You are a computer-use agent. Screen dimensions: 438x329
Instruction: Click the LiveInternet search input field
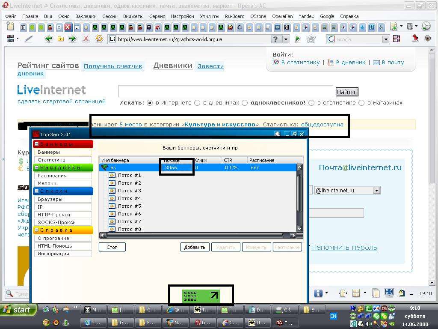click(x=225, y=91)
